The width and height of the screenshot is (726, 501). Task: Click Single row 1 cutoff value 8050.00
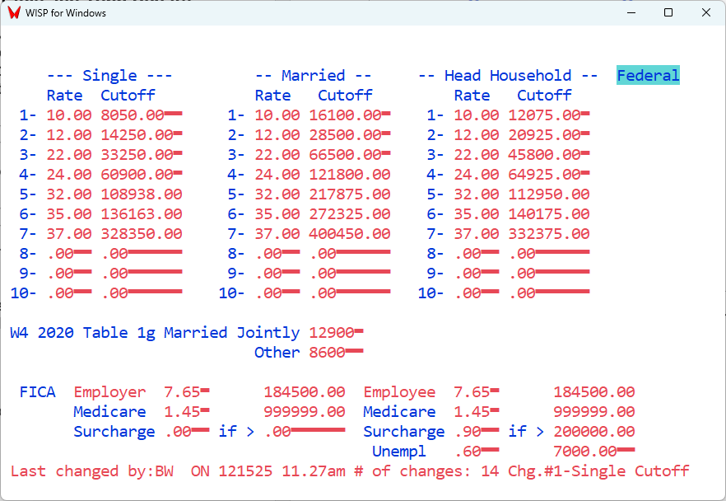click(x=132, y=115)
